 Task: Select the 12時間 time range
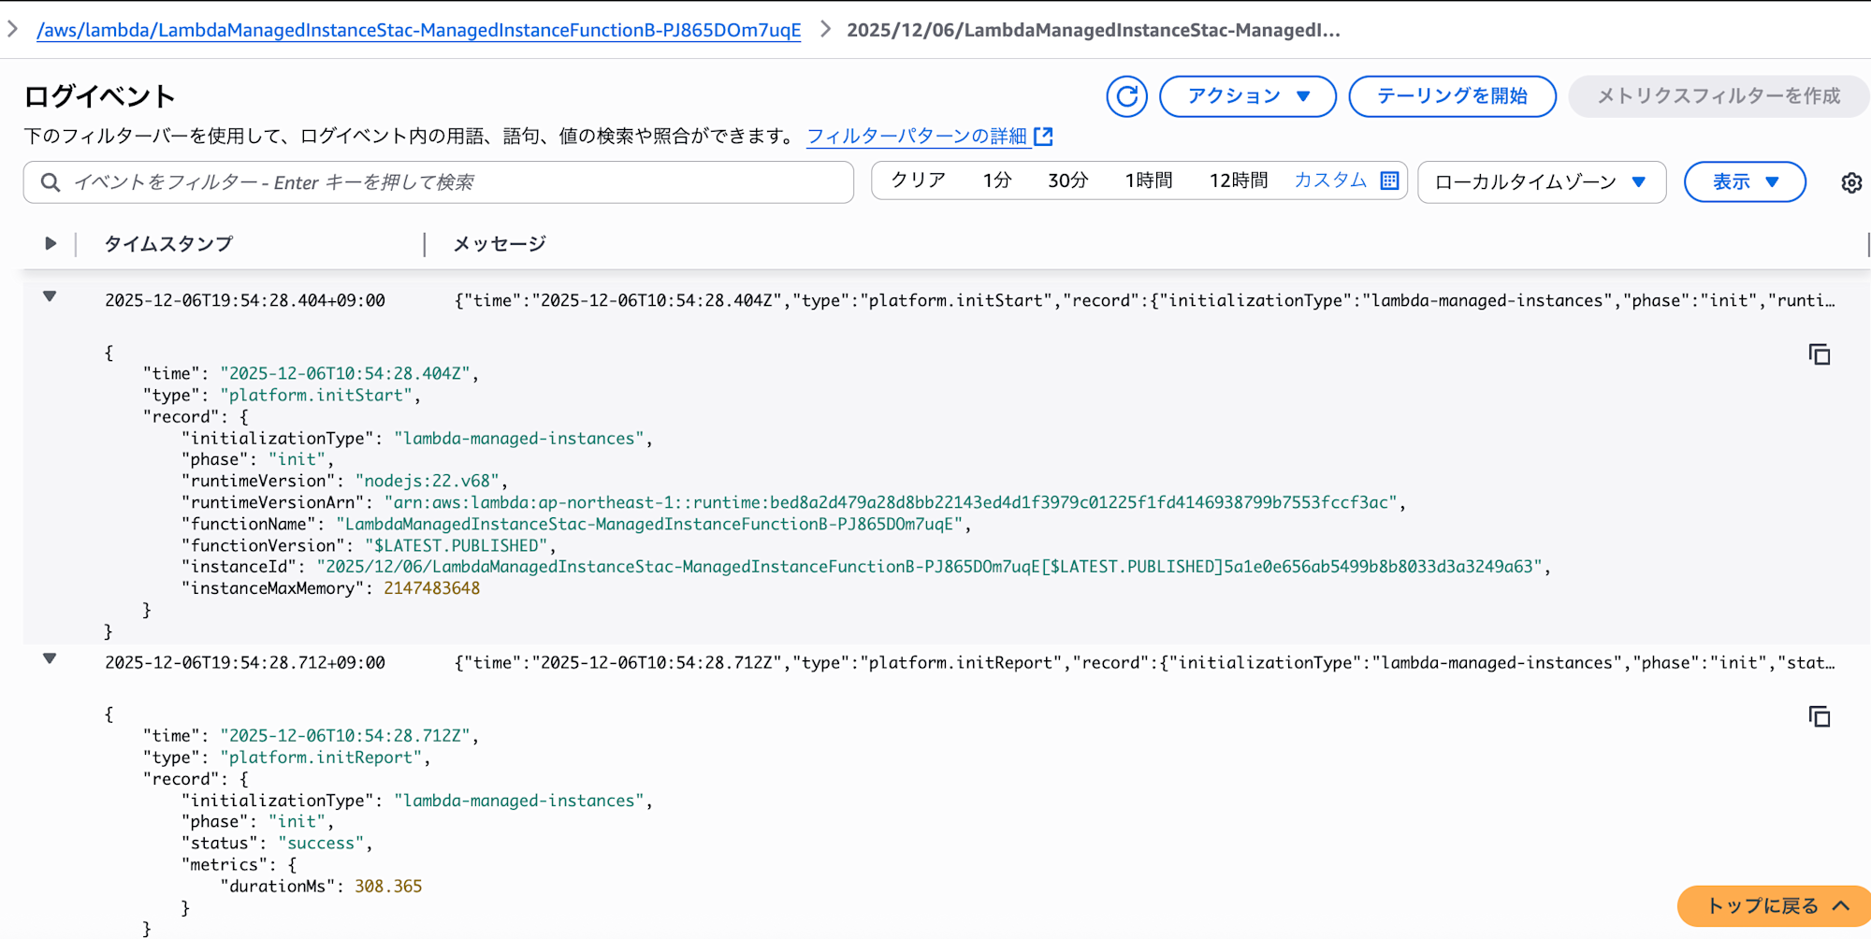tap(1239, 181)
